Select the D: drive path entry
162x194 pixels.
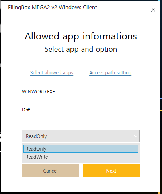point(26,110)
